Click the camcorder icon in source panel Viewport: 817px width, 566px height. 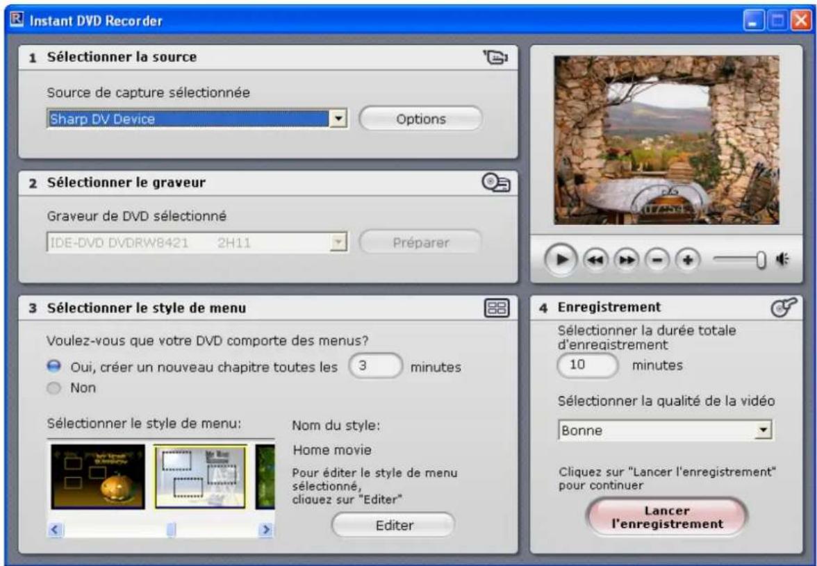coord(495,57)
